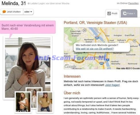Open the Profil tab

click(x=112, y=14)
